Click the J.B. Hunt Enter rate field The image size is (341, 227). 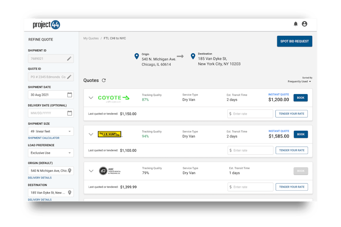[x=251, y=150]
